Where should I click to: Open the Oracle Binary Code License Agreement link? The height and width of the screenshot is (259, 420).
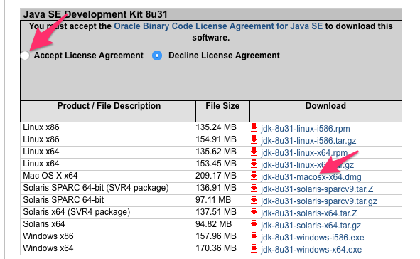click(218, 26)
